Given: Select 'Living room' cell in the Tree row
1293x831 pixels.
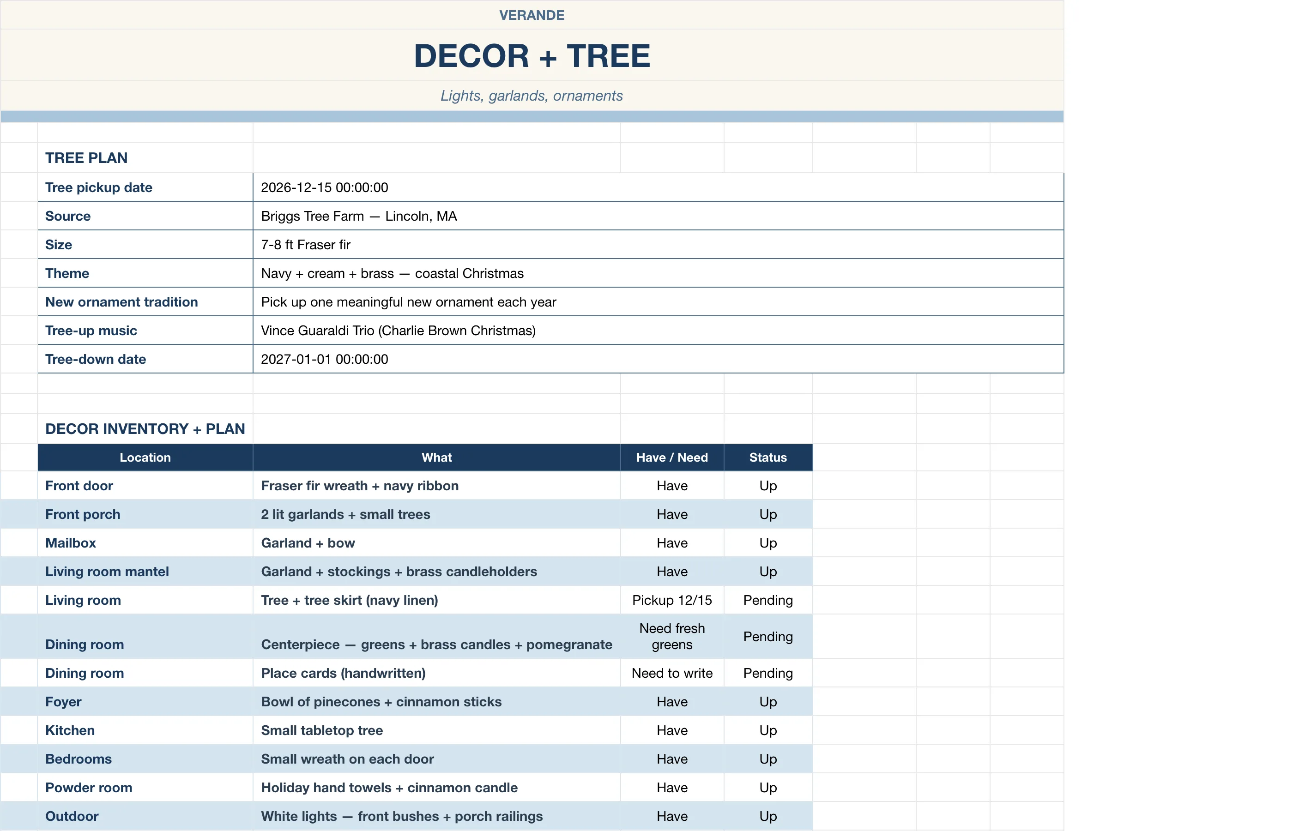Looking at the screenshot, I should point(145,600).
